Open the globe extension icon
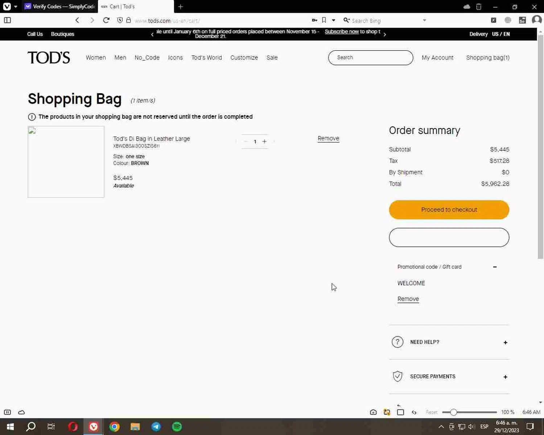 508,20
